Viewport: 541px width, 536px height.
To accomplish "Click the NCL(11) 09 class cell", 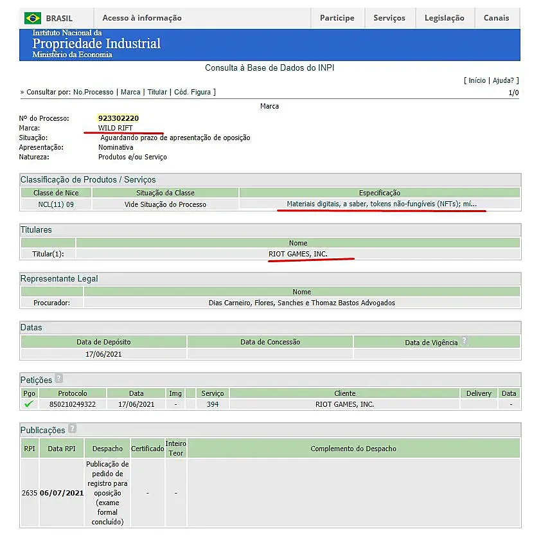I will click(x=56, y=204).
